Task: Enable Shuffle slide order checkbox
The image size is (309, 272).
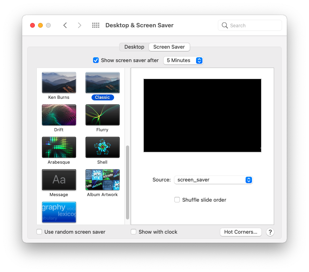Action: 177,200
